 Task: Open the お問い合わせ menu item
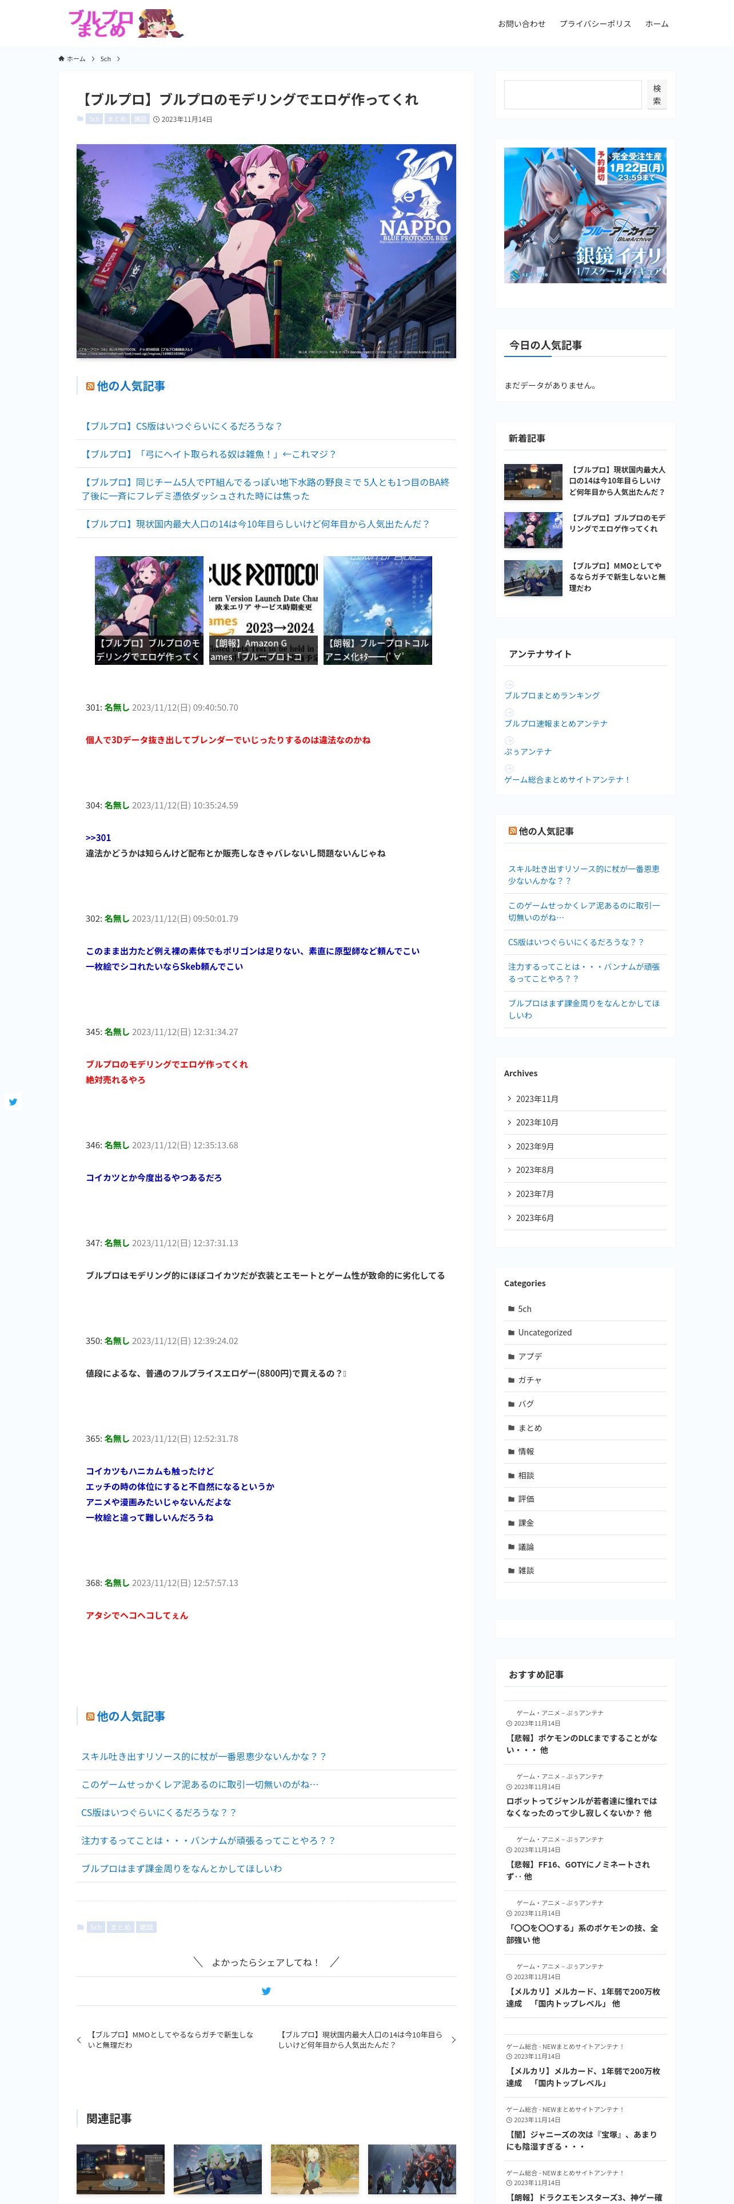pyautogui.click(x=521, y=24)
